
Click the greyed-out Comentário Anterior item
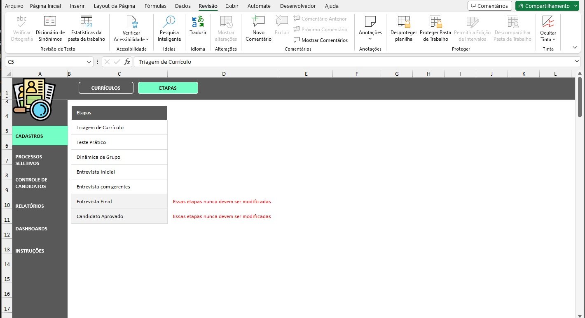pyautogui.click(x=320, y=19)
